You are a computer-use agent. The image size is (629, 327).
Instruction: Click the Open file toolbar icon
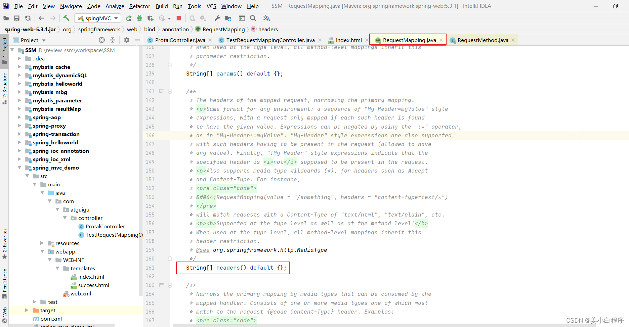(x=6, y=18)
